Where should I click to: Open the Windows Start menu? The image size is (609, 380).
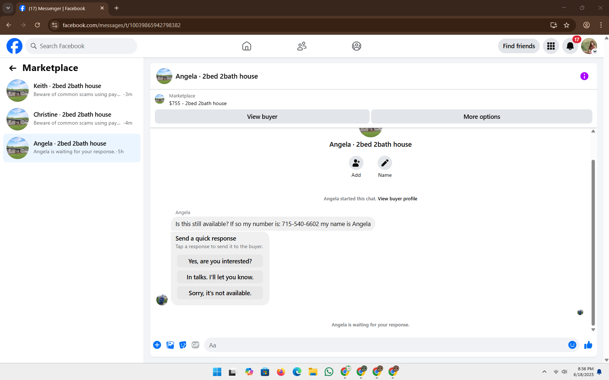[217, 372]
